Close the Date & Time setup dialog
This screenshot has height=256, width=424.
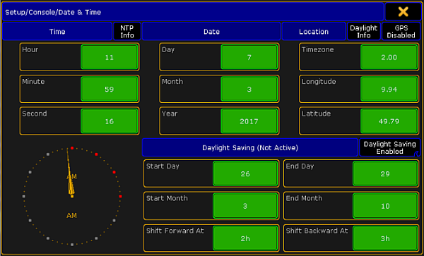click(x=403, y=12)
